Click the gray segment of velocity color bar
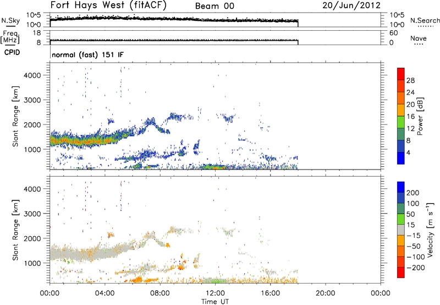Image resolution: width=440 pixels, height=305 pixels. [401, 230]
